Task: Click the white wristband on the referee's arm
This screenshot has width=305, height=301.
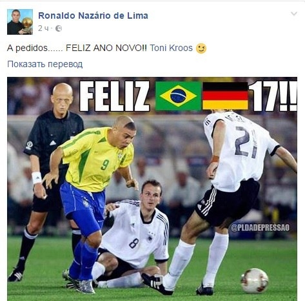Action: point(37,178)
